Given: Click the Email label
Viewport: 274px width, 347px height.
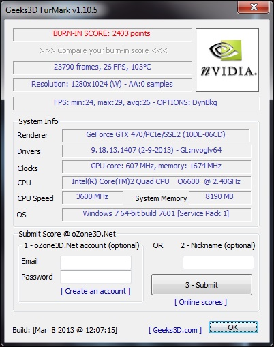Looking at the screenshot, I should click(29, 261).
